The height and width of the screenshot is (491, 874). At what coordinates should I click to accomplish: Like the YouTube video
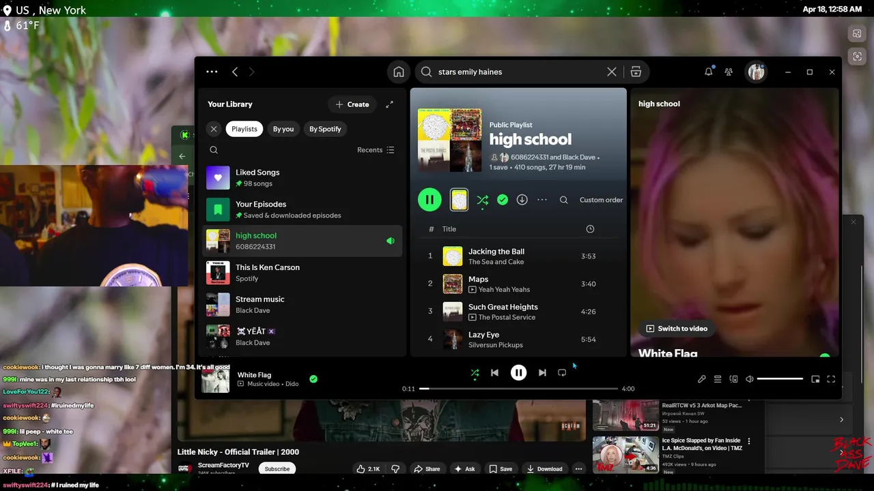tap(368, 469)
